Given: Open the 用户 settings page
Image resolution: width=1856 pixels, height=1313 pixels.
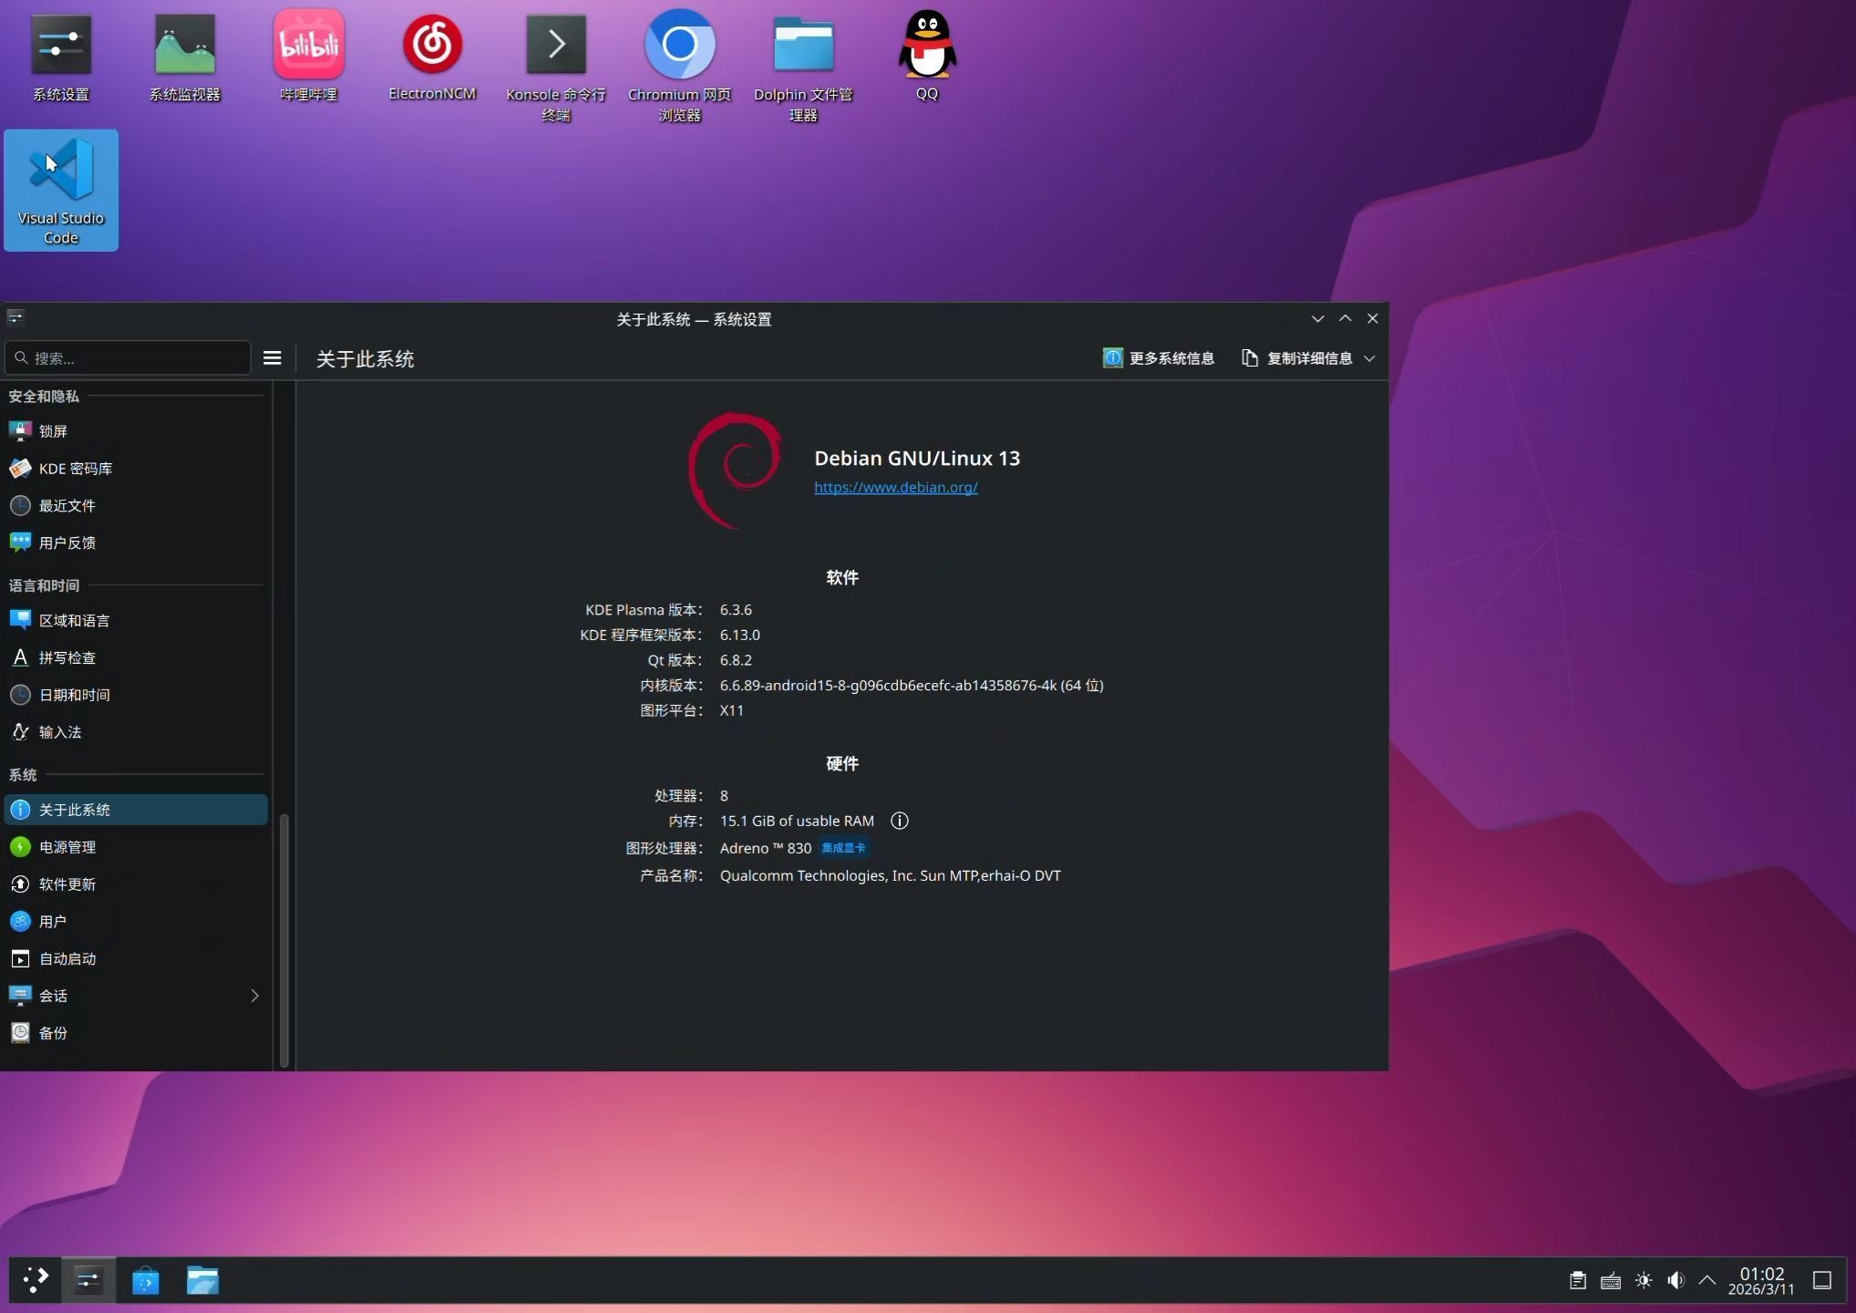Looking at the screenshot, I should click(136, 922).
